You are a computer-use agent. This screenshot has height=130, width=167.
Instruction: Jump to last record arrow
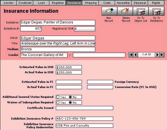click(x=162, y=55)
